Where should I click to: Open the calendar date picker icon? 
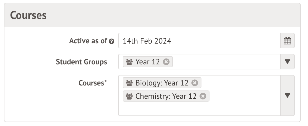[287, 41]
